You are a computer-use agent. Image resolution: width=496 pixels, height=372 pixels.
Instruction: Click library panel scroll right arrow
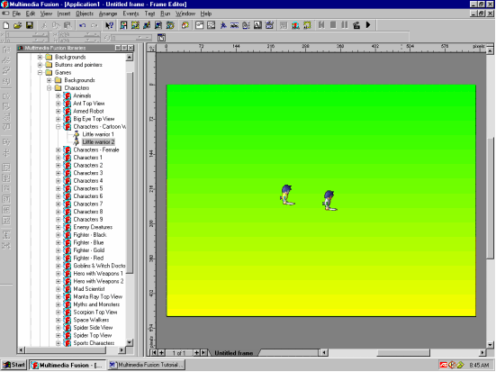click(x=122, y=350)
